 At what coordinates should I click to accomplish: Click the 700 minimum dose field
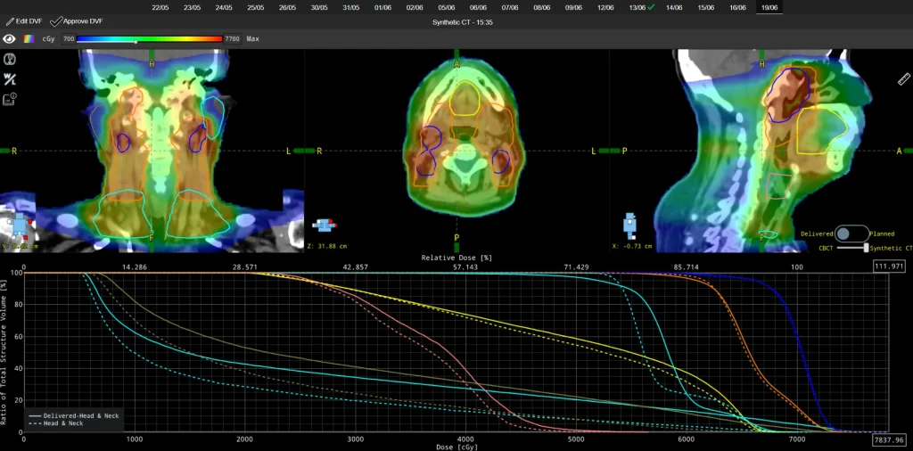click(68, 39)
